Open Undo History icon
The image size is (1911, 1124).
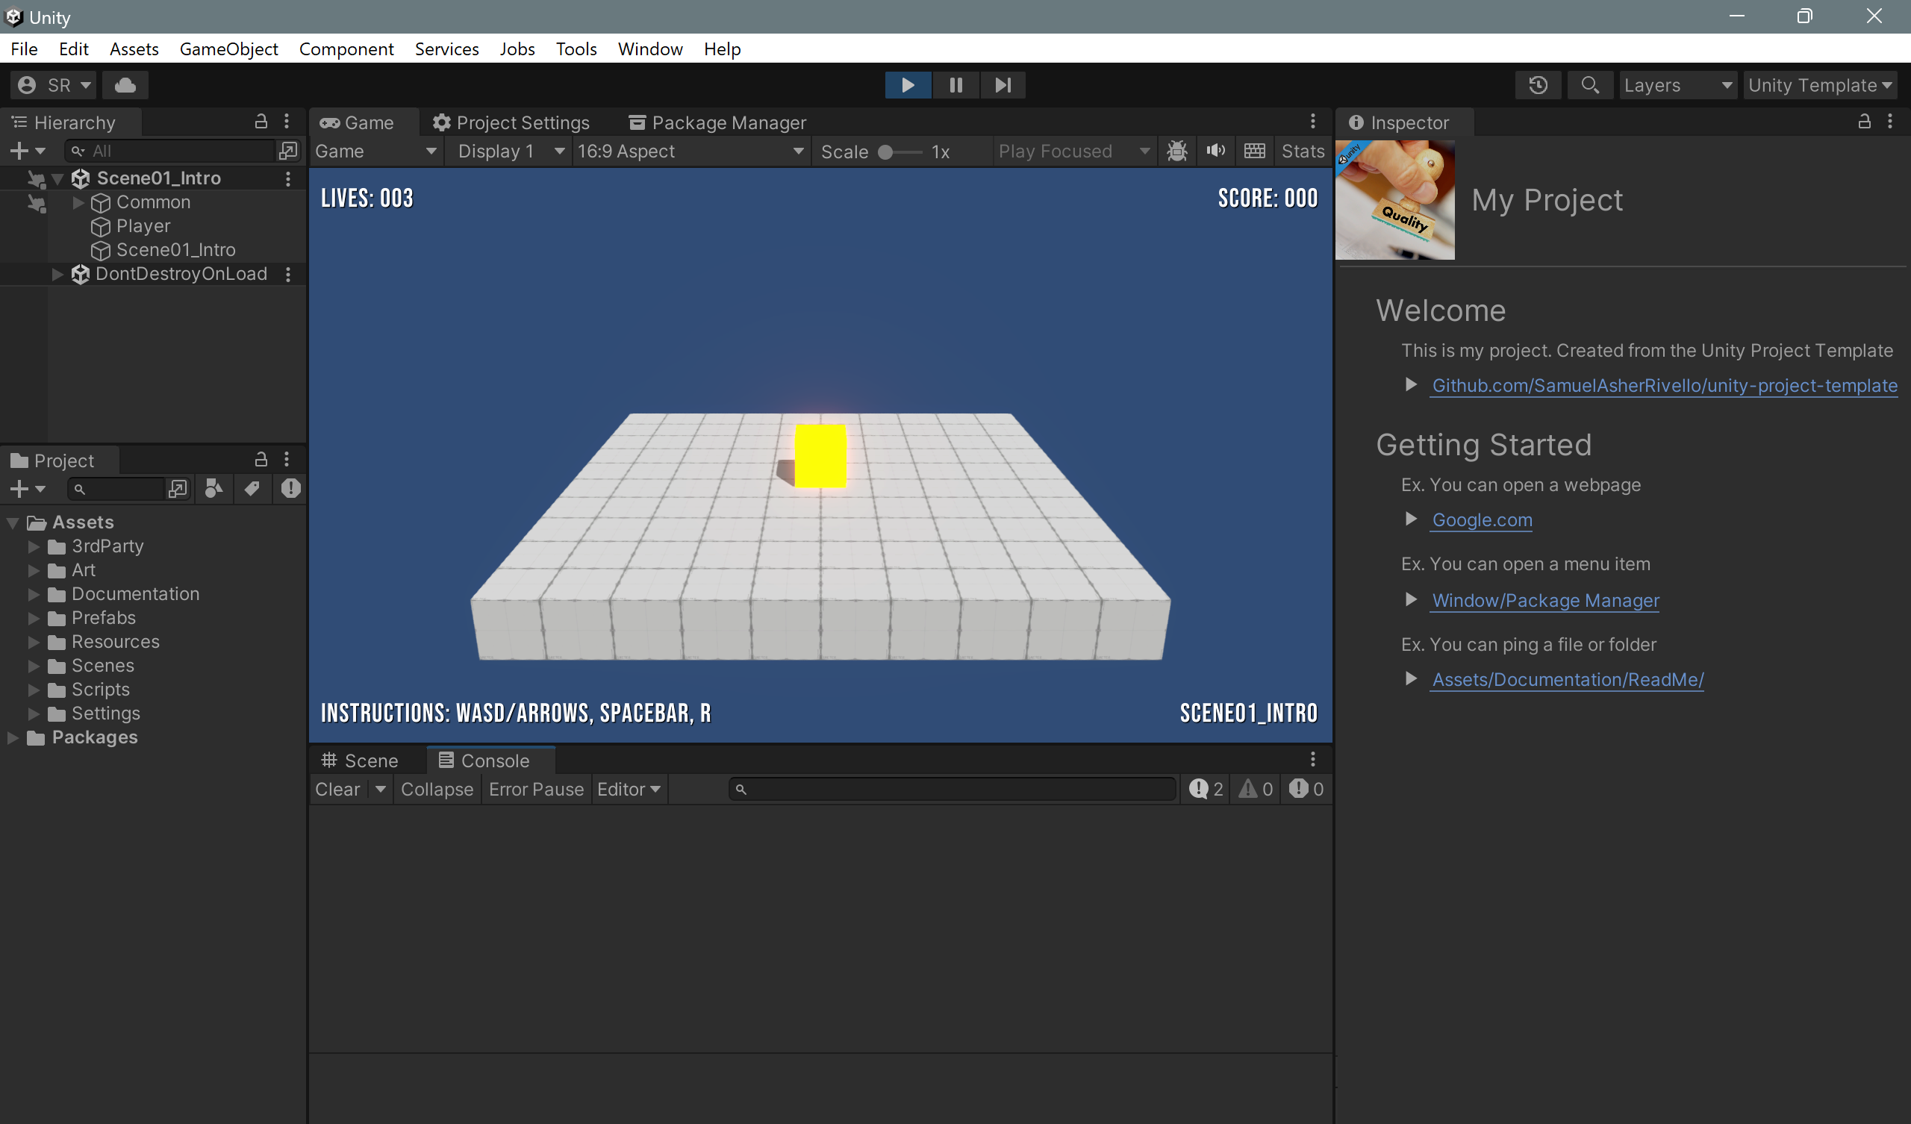point(1537,85)
